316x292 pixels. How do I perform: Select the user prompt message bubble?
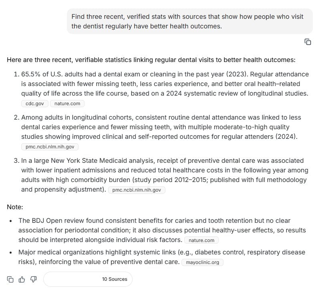pyautogui.click(x=190, y=21)
